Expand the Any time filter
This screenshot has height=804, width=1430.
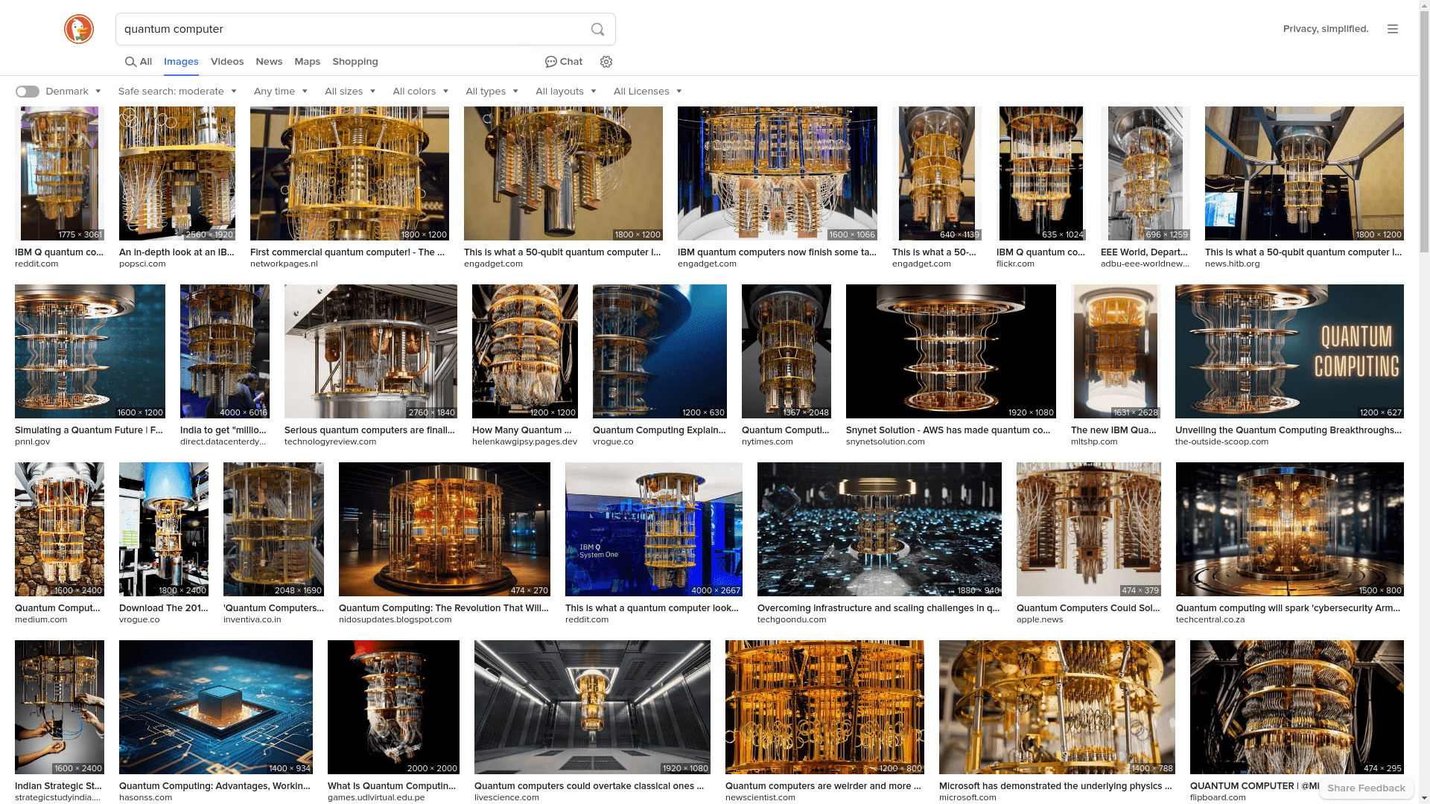tap(281, 92)
